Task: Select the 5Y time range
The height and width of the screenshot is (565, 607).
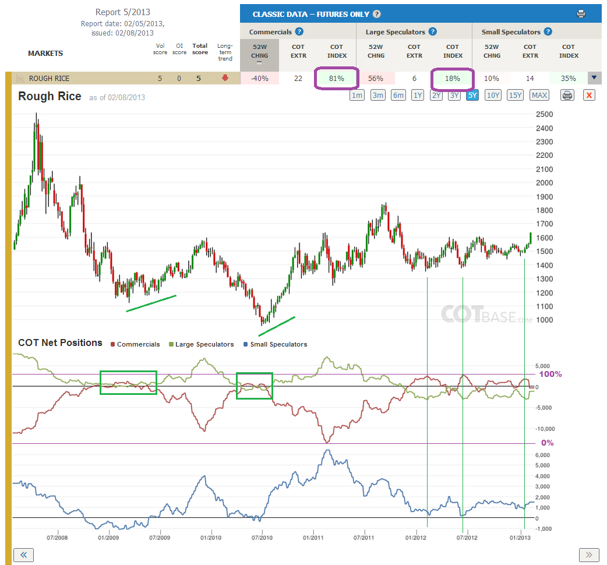Action: 472,95
